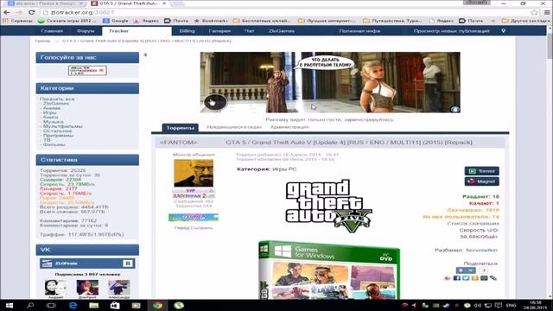Open the Форум nav item
This screenshot has width=553, height=311.
pos(86,31)
